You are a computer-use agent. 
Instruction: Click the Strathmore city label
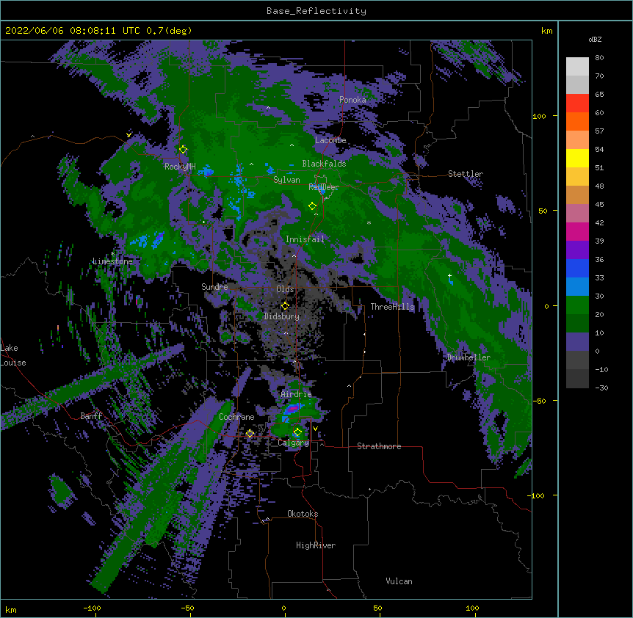(379, 446)
